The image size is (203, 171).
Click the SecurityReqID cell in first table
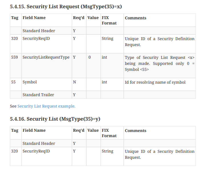47,44
